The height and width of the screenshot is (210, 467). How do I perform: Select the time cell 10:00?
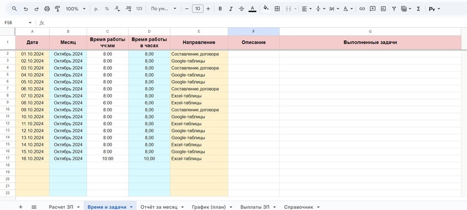tap(108, 159)
